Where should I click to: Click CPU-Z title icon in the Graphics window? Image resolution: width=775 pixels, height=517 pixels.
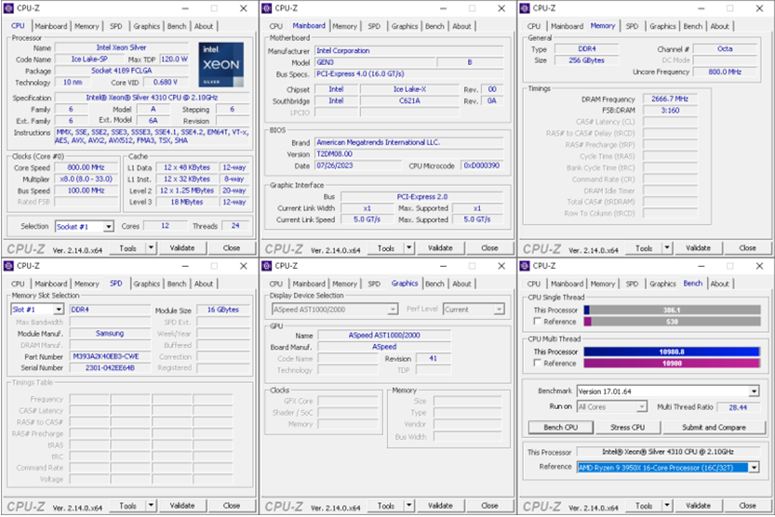pyautogui.click(x=267, y=266)
